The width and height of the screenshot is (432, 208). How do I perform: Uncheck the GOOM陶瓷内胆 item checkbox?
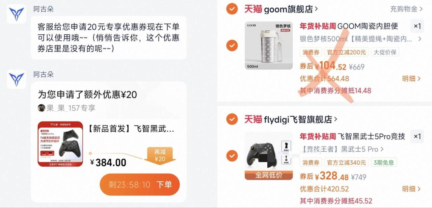coord(232,45)
